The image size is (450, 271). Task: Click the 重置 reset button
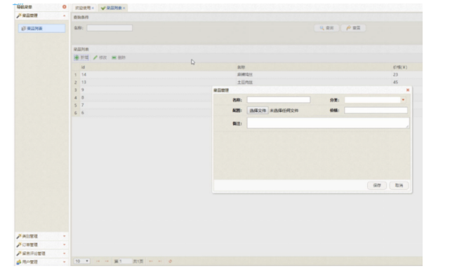pos(353,28)
